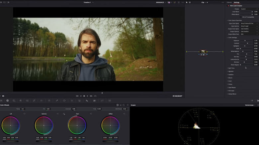
Task: Open the Vectorscope scope type selector
Action: click(x=250, y=105)
